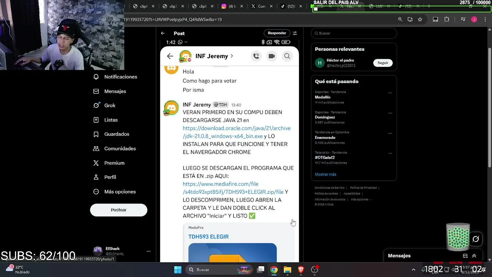Click the search icon in chat header
Image resolution: width=492 pixels, height=277 pixels.
287,56
